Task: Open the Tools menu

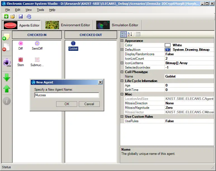Action: tap(40, 10)
